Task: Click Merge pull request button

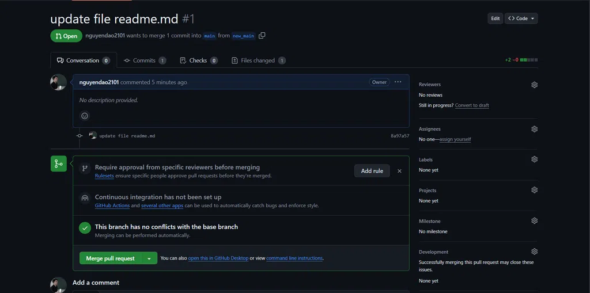Action: pyautogui.click(x=110, y=258)
